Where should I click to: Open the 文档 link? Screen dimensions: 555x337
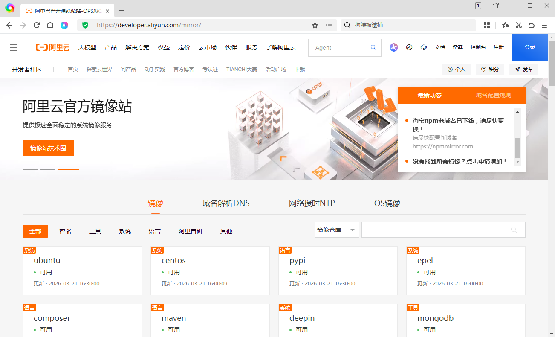[440, 47]
